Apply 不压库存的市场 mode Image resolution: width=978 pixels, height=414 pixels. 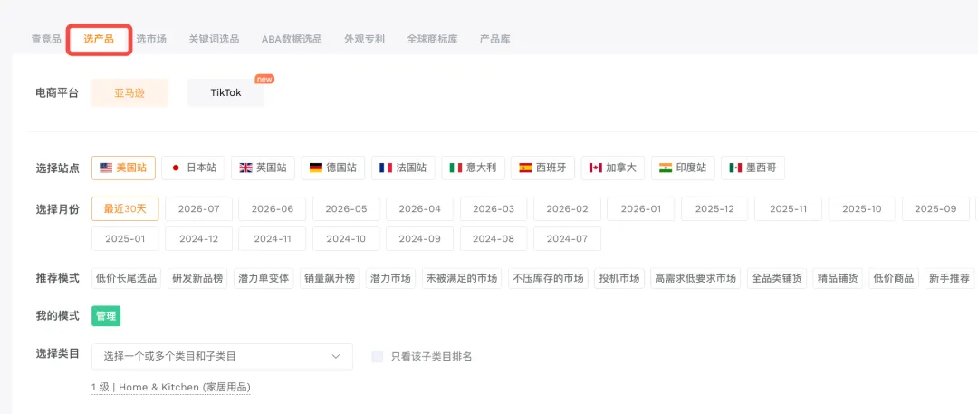point(548,278)
